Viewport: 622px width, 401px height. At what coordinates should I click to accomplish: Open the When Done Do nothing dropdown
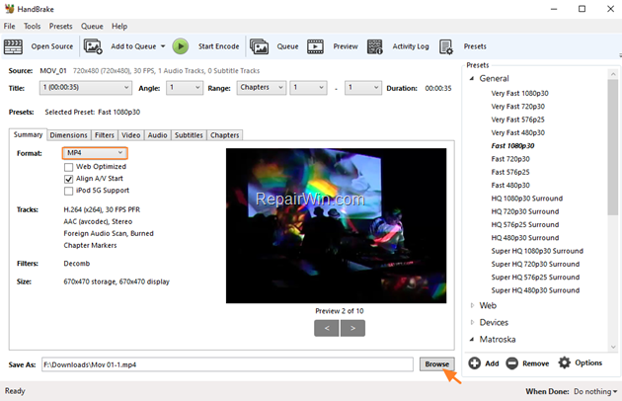(x=595, y=391)
